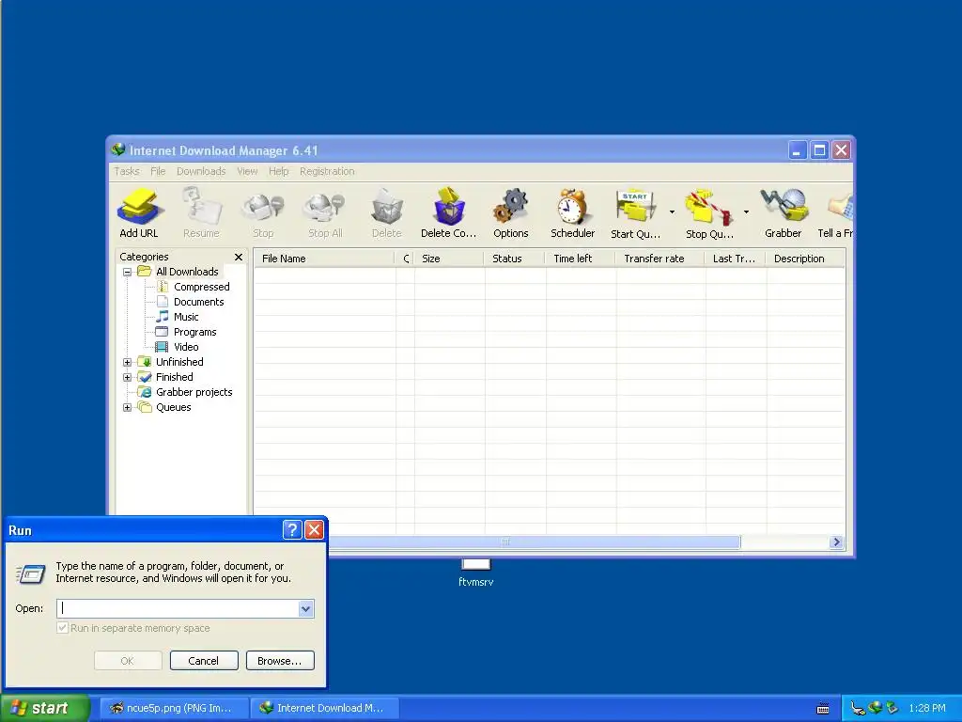Click the scroll right arrow in the download list
962x722 pixels.
point(835,542)
